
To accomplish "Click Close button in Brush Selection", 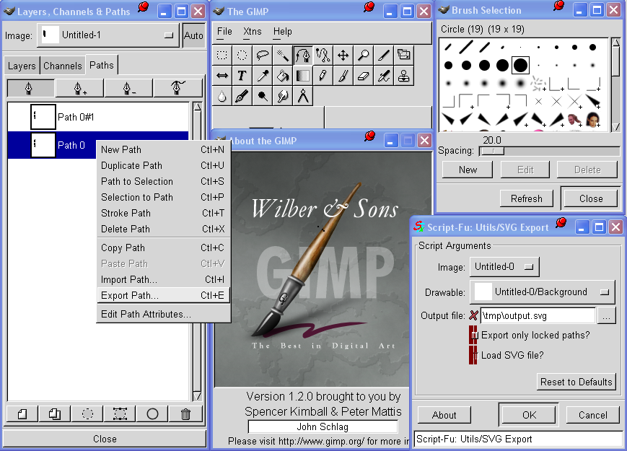I will click(591, 198).
